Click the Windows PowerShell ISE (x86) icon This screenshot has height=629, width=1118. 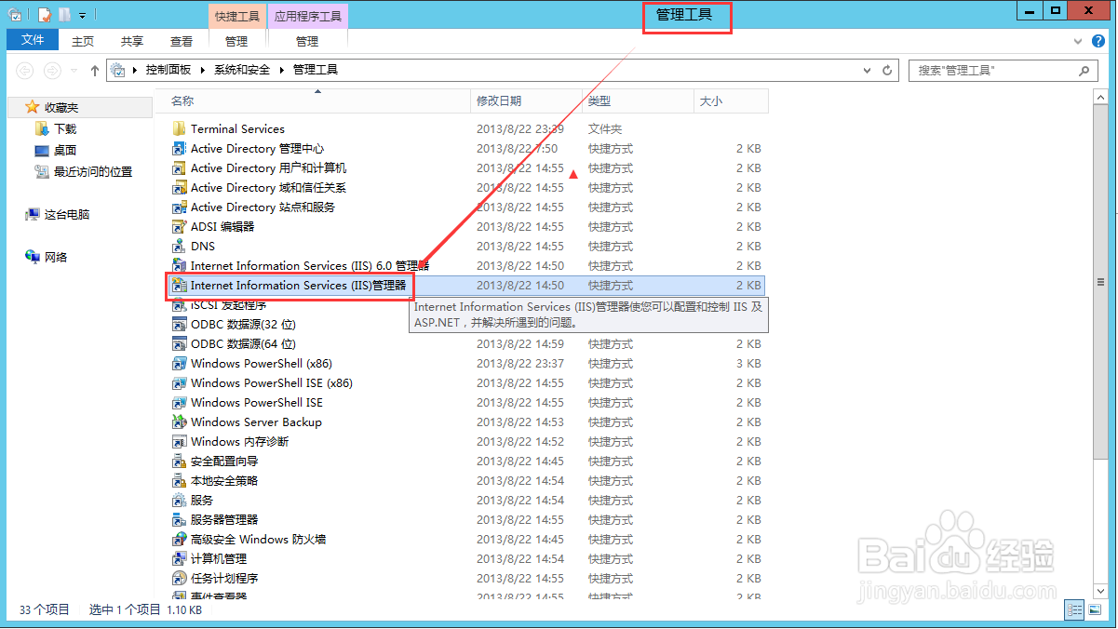[180, 382]
